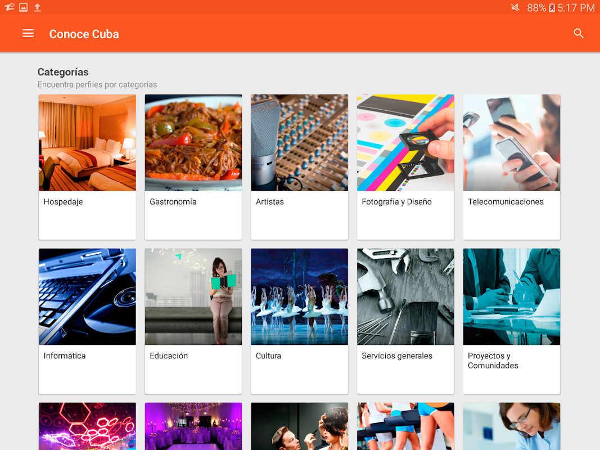Open the Fotografía y Diseño print proof thumbnail
The height and width of the screenshot is (450, 600).
point(405,143)
